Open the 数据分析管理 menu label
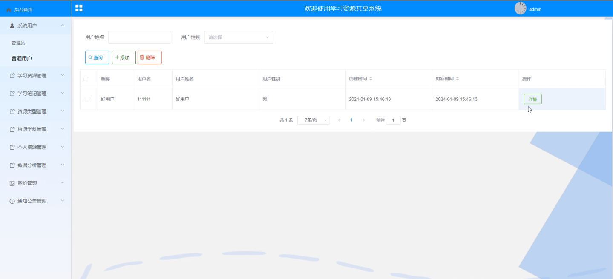Viewport: 613px width, 279px height. coord(32,165)
